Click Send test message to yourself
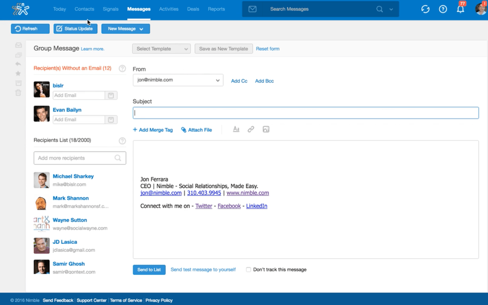This screenshot has height=305, width=488. point(203,270)
